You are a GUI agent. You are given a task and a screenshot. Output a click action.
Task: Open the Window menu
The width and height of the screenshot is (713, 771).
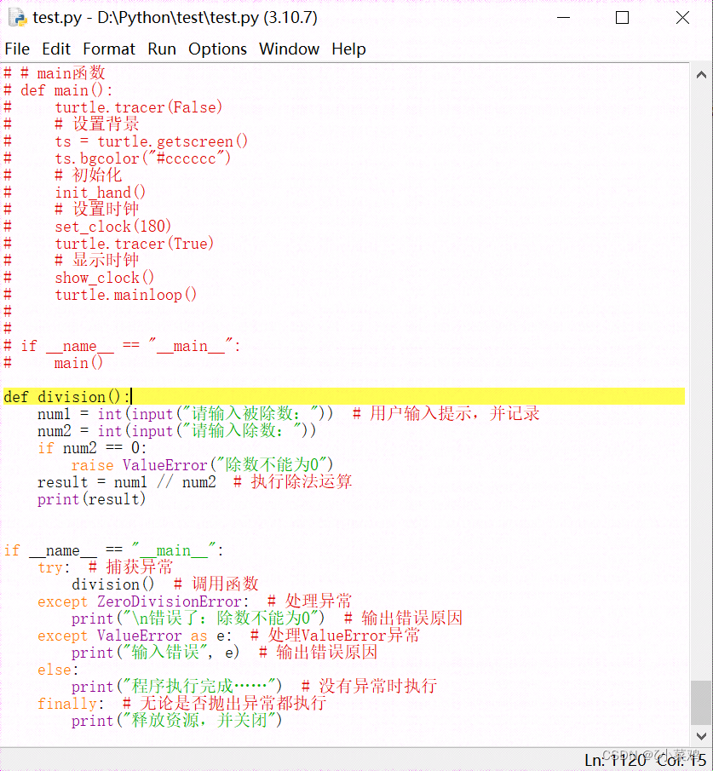pos(289,49)
